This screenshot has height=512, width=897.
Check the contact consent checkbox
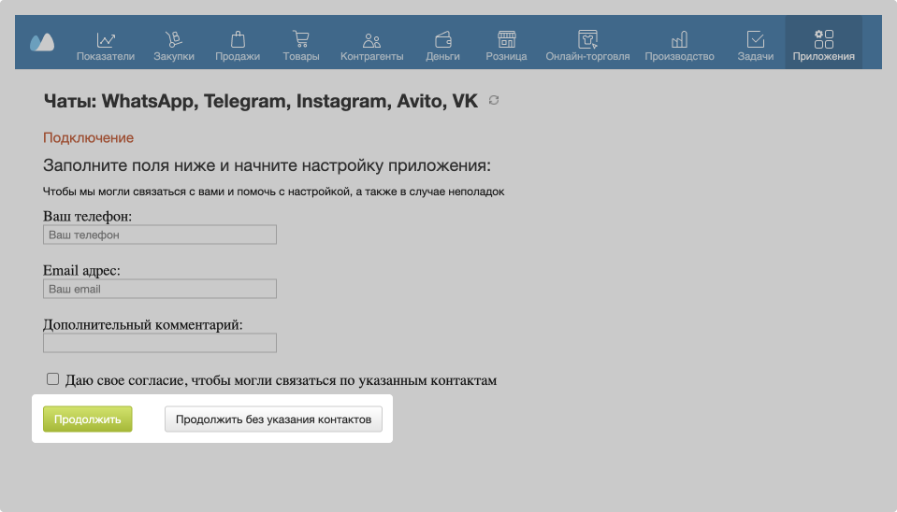click(x=53, y=379)
